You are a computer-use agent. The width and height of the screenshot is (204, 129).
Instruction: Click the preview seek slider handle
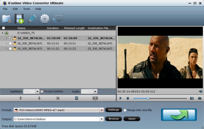pos(148,98)
